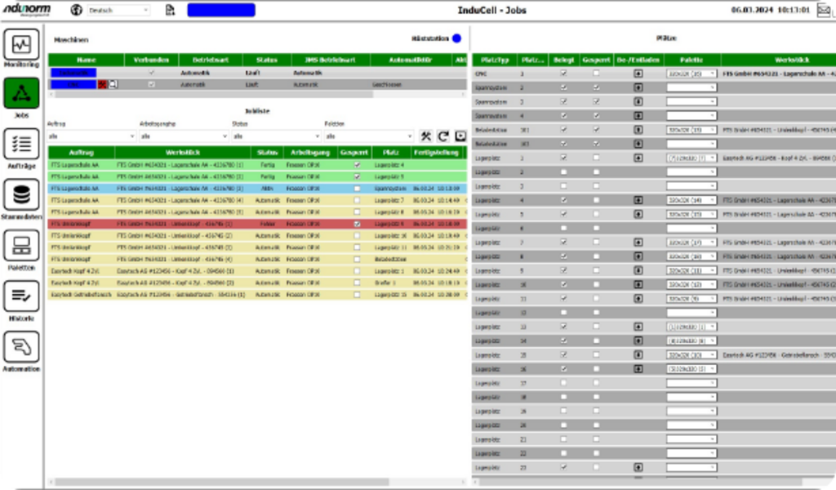Switch to the Stammdaten section
The image size is (836, 490).
click(21, 195)
